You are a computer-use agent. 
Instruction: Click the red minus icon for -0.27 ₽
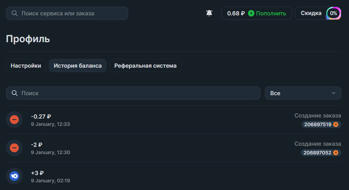[x=14, y=120]
